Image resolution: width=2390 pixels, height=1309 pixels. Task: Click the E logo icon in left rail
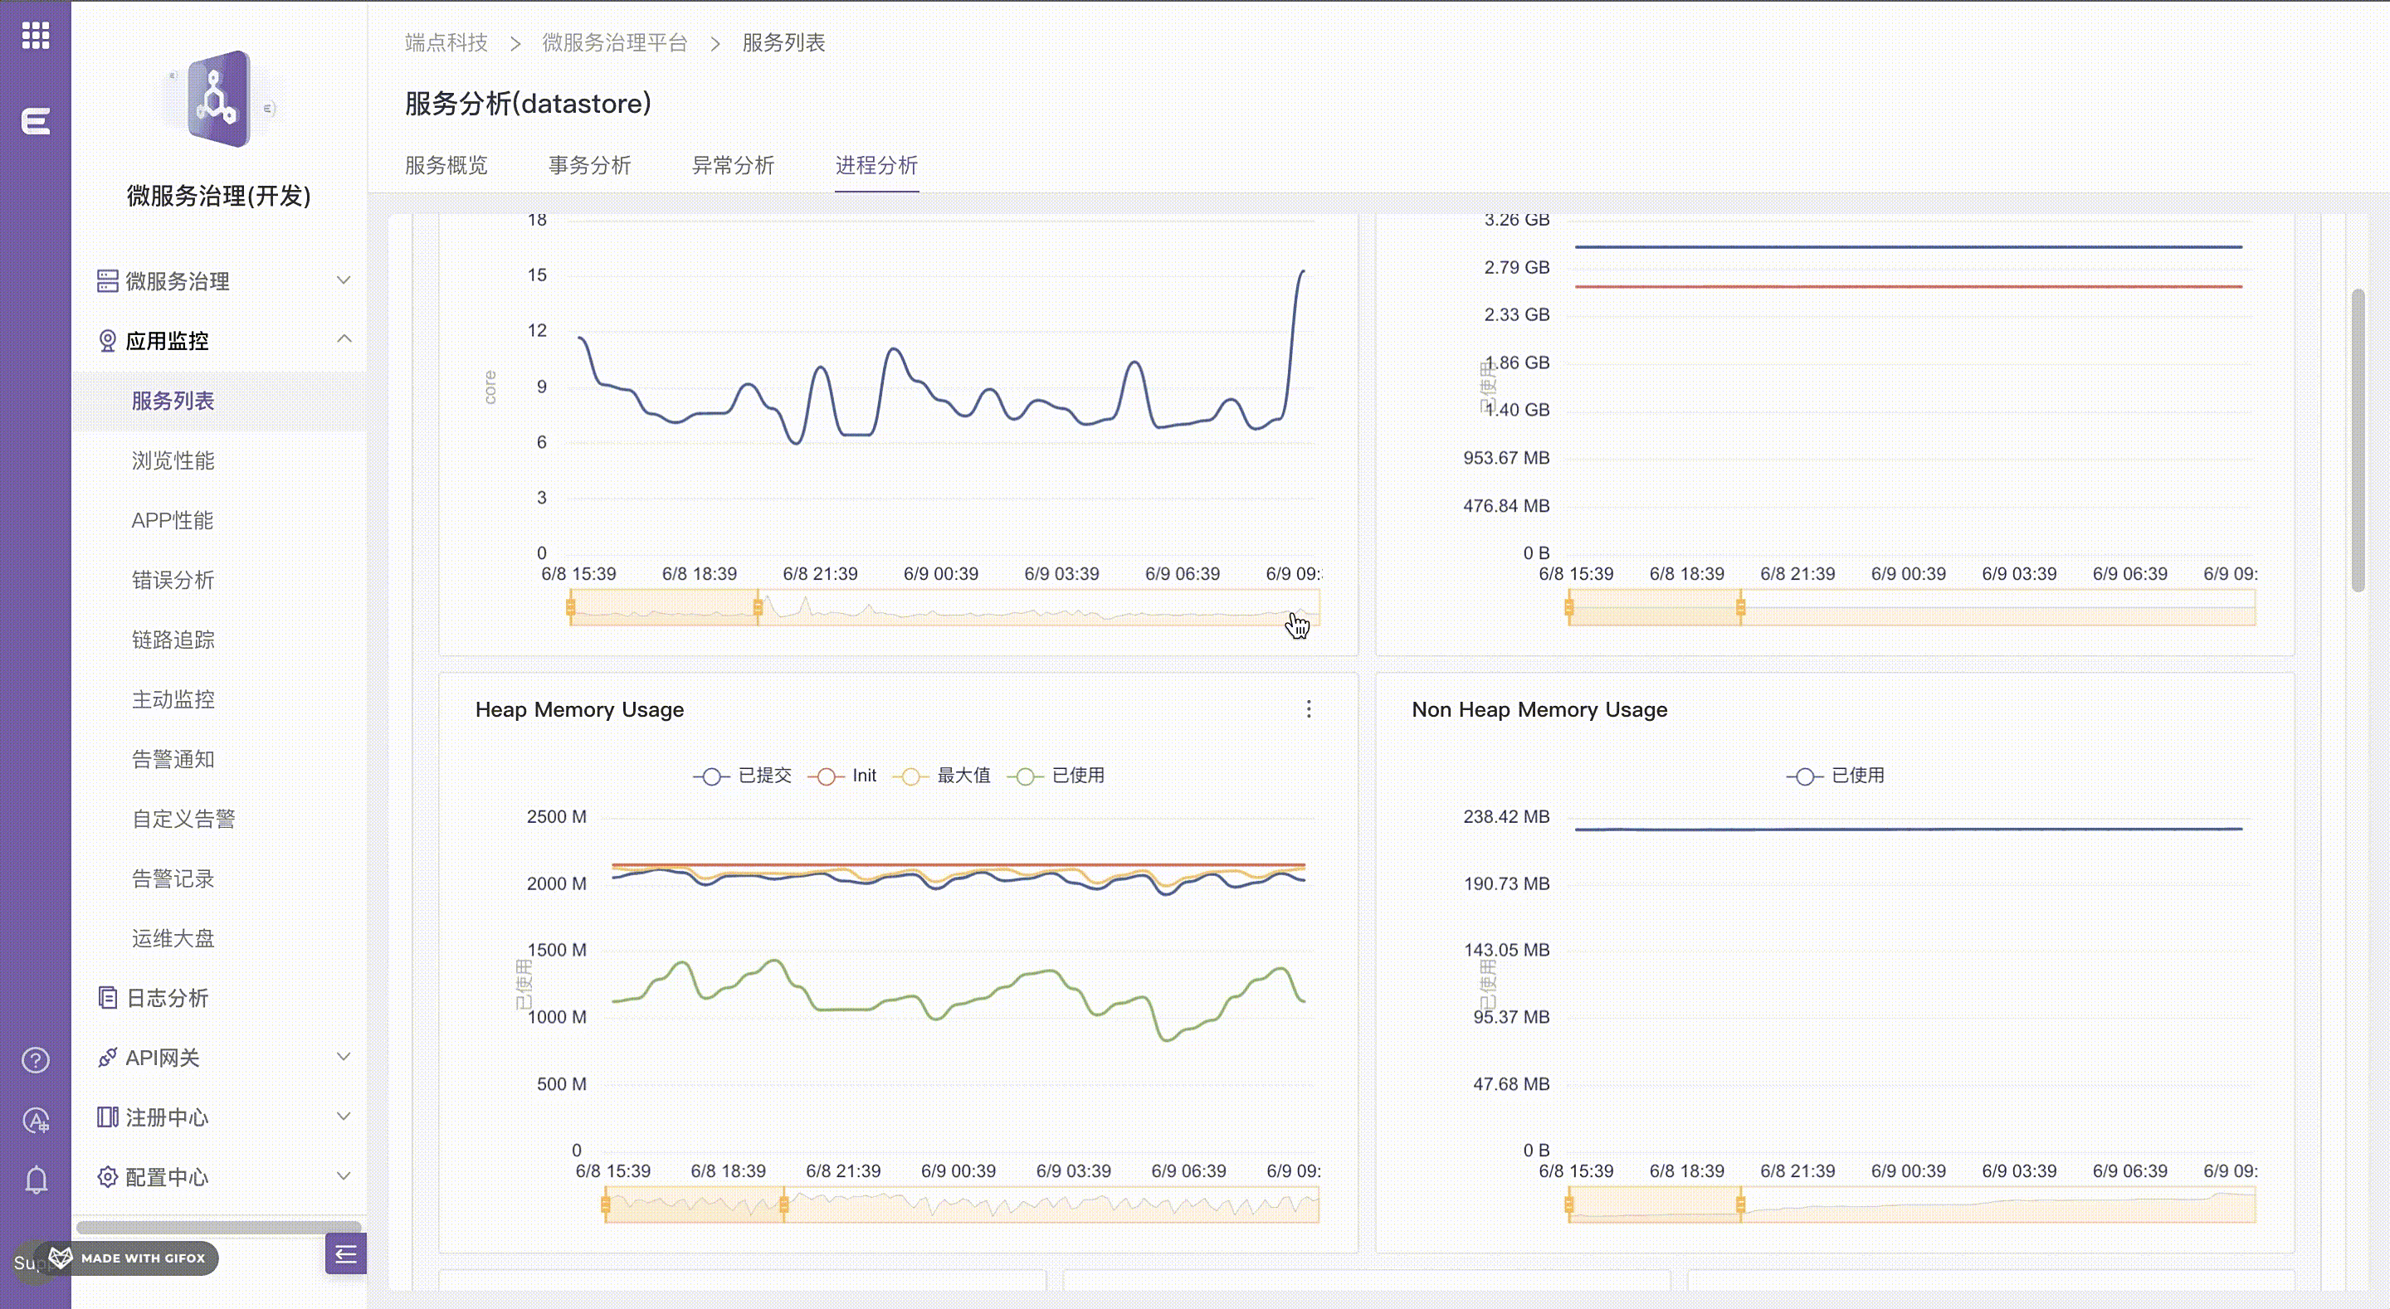point(35,122)
